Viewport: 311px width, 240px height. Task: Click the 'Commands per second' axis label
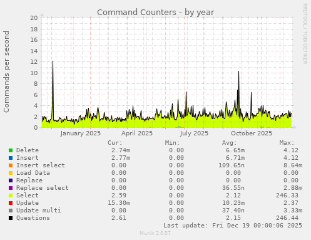6,71
